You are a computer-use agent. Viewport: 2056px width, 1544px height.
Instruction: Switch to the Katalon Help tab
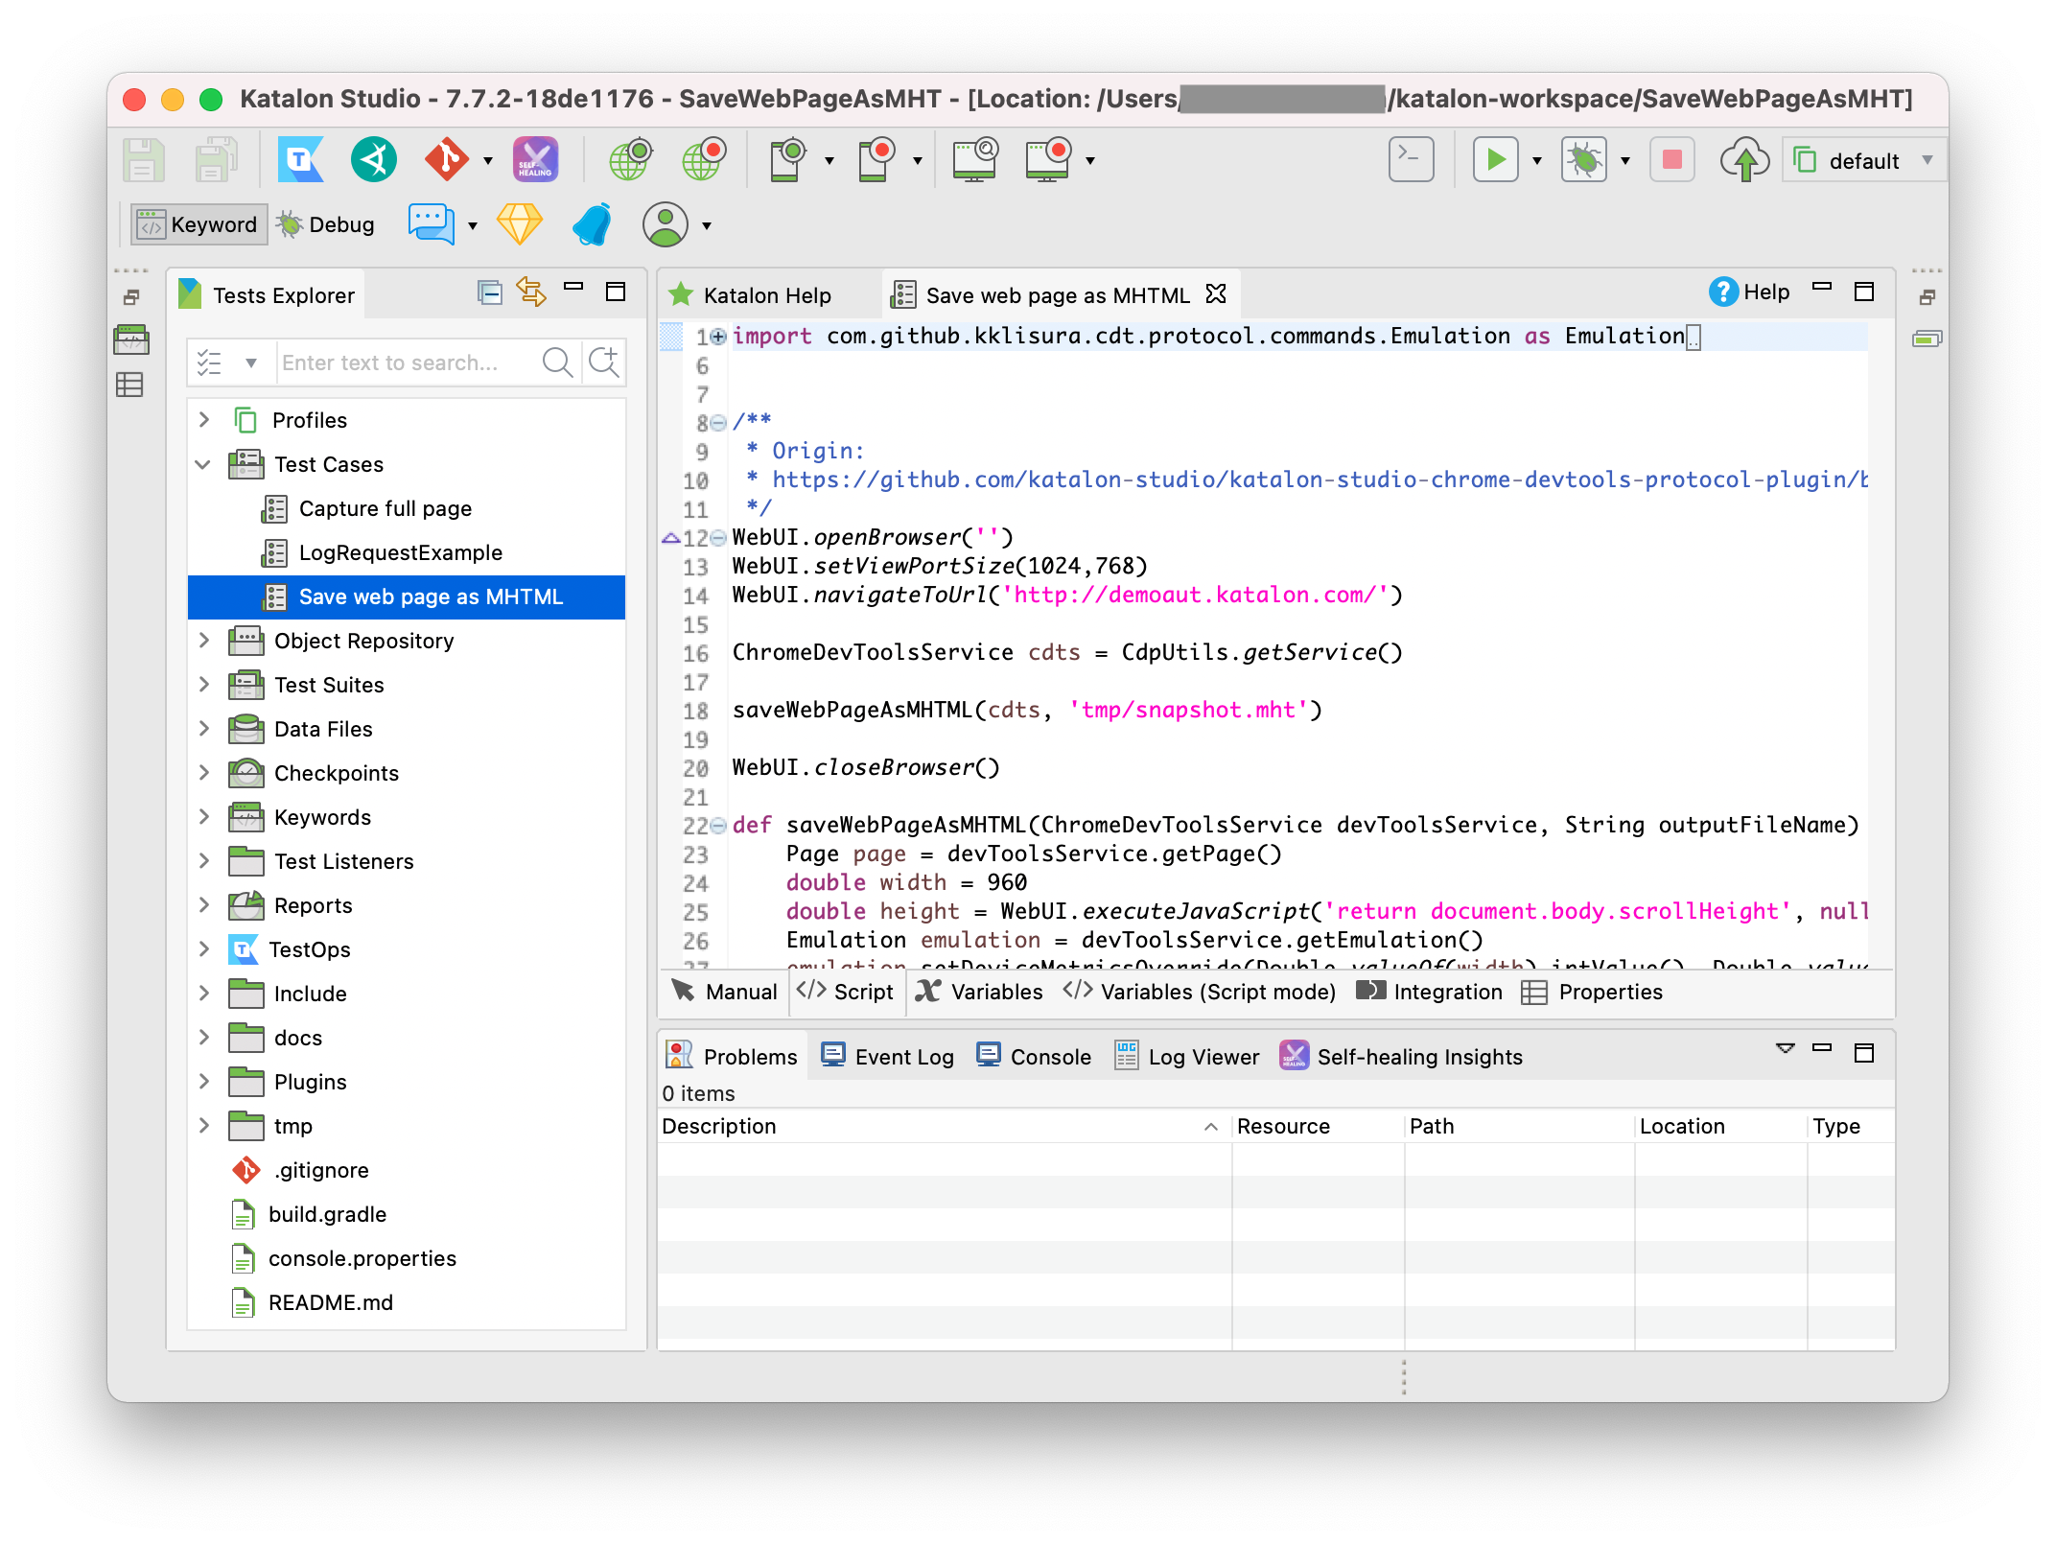[767, 294]
